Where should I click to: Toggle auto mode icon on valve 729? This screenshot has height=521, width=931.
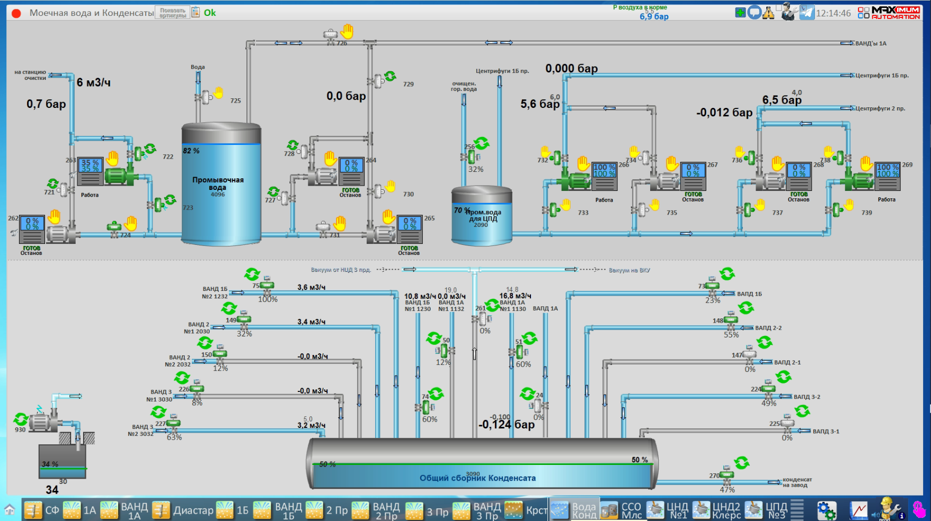coord(391,76)
